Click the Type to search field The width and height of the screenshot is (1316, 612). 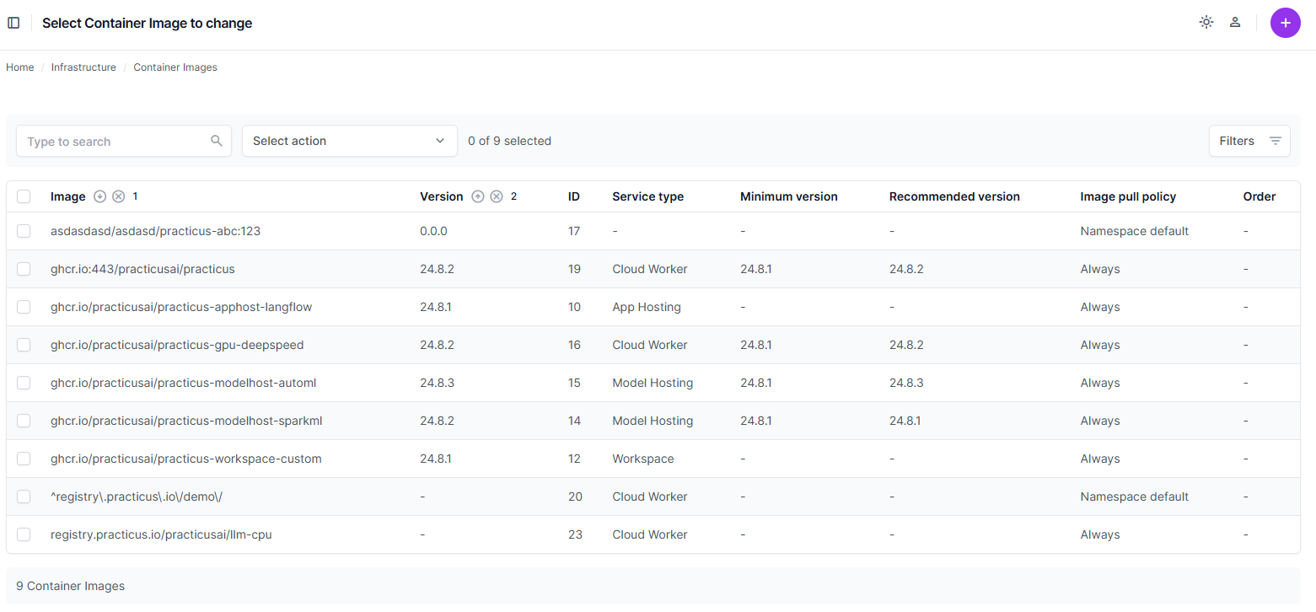coord(114,141)
